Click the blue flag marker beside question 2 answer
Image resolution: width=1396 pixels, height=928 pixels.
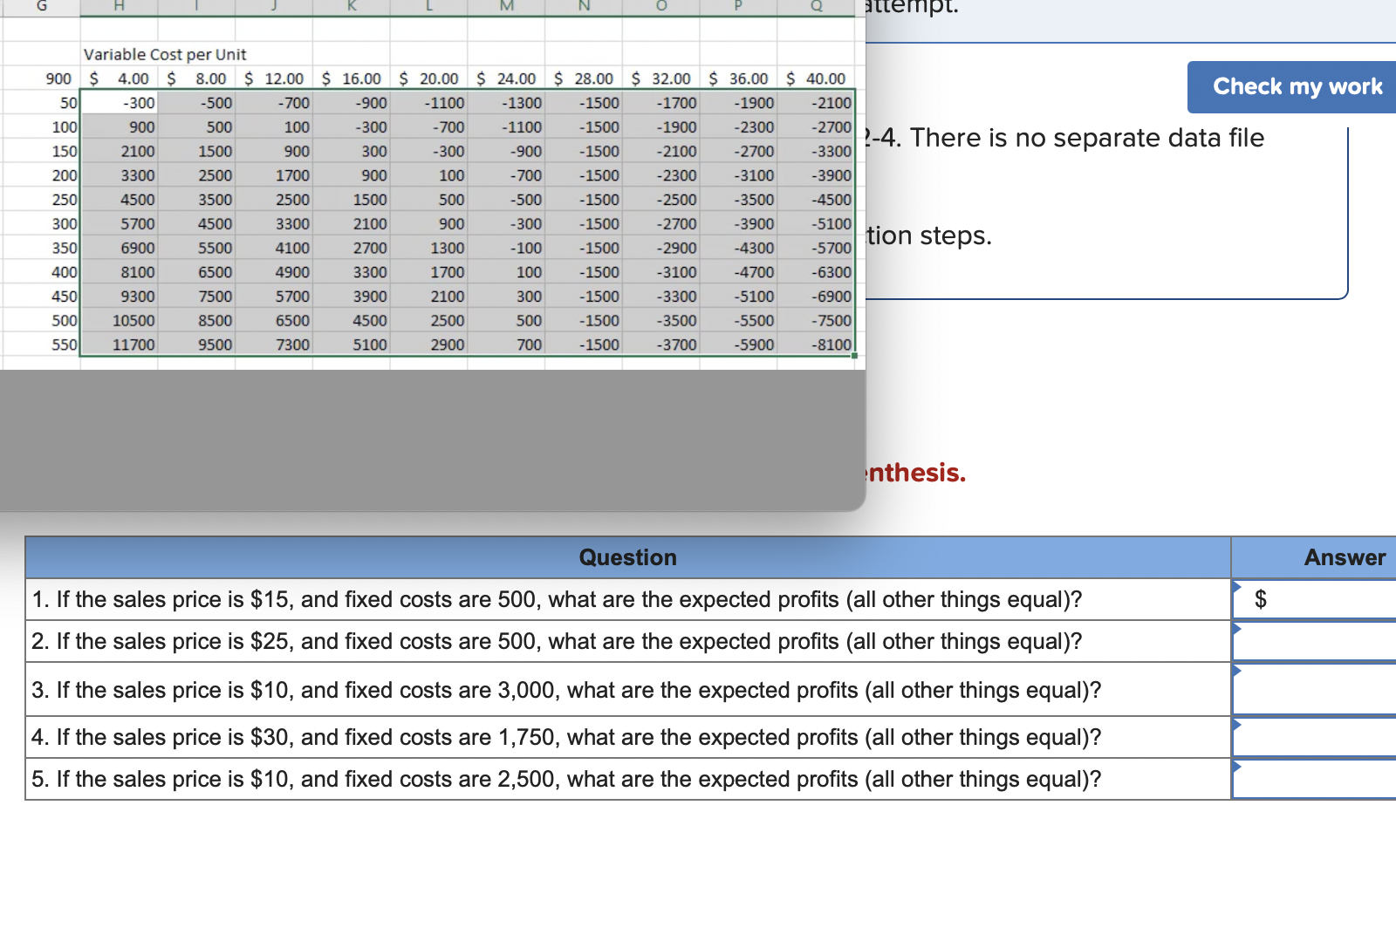(1235, 631)
